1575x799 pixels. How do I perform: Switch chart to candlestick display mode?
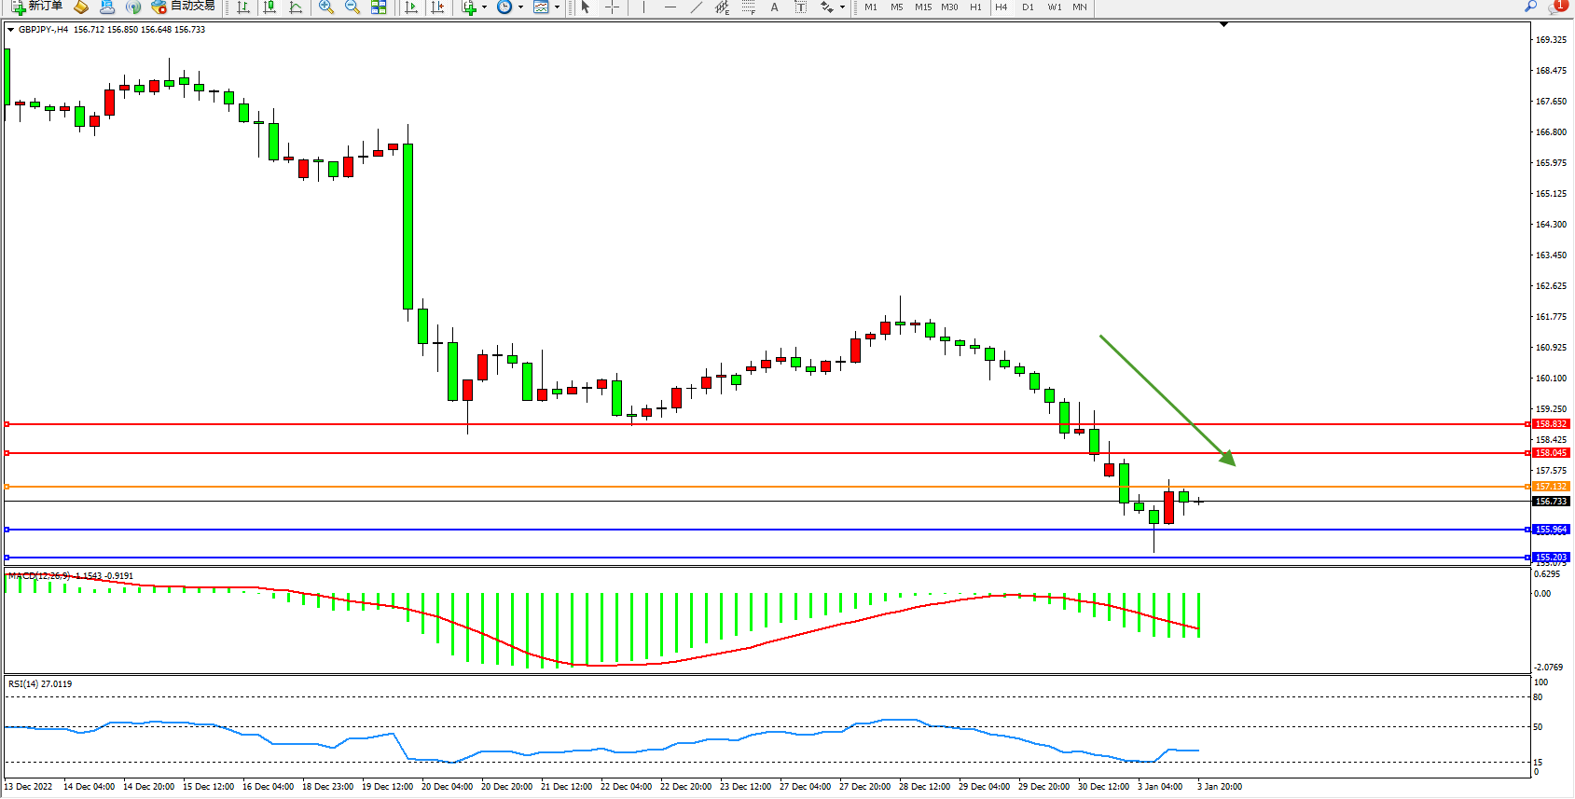click(269, 7)
